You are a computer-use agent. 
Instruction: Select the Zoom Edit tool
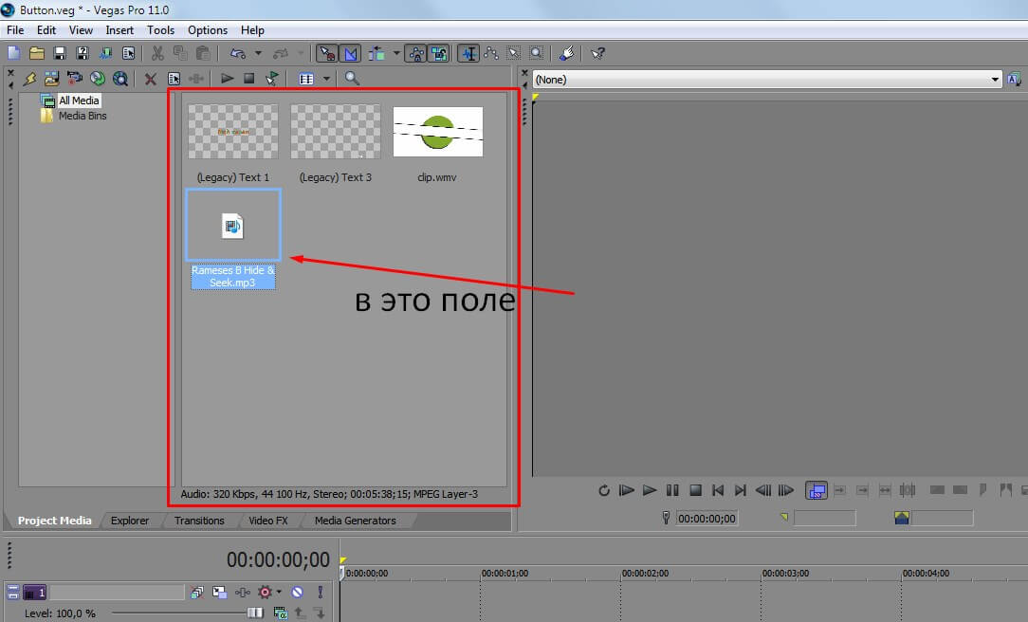537,53
